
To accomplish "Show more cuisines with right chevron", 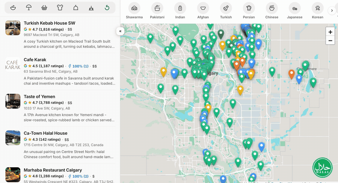I will (x=332, y=10).
